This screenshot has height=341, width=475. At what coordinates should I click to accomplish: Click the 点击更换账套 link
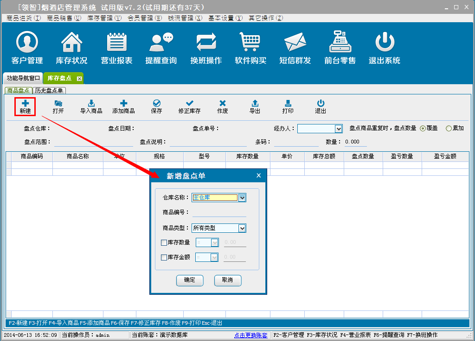click(x=250, y=335)
